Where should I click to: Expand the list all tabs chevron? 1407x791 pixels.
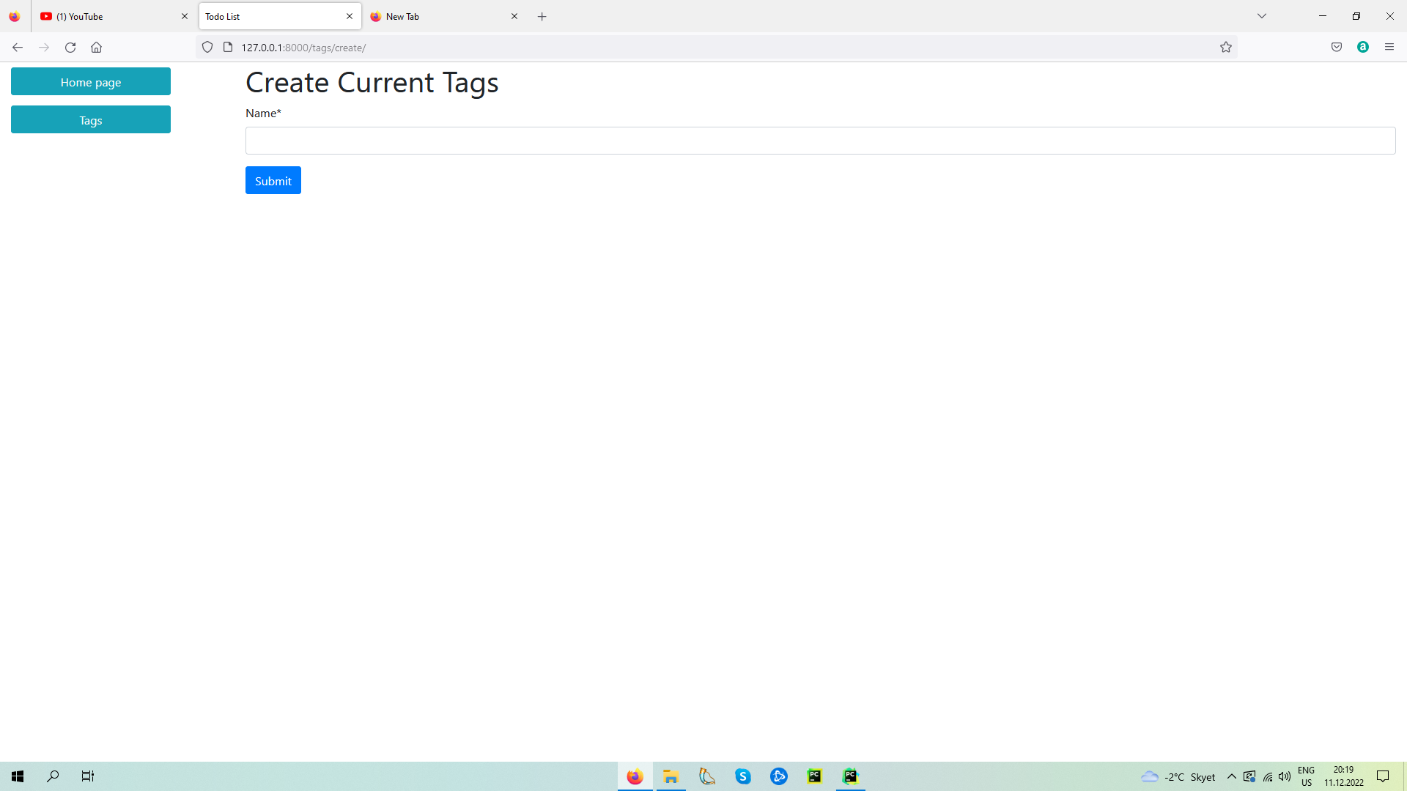(x=1261, y=16)
